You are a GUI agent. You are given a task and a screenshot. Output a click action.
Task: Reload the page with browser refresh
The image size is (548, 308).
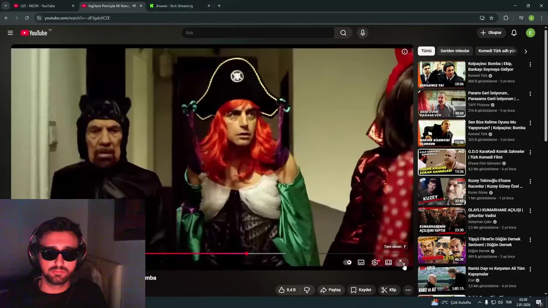click(27, 18)
